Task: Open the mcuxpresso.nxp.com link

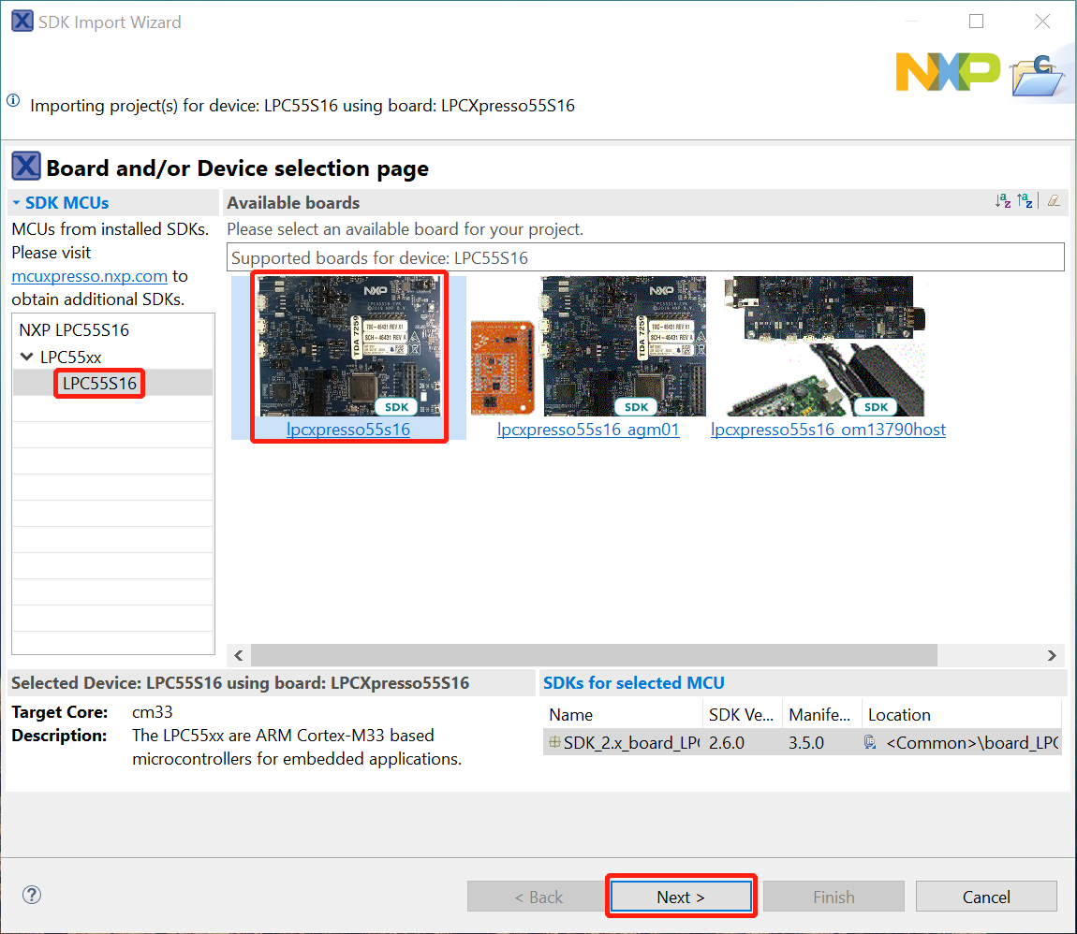Action: (90, 276)
